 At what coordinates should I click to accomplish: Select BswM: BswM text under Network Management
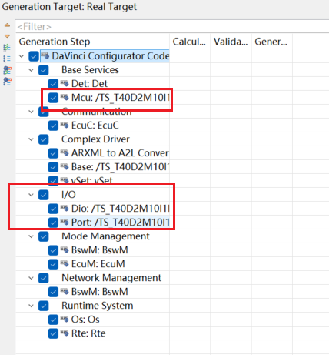click(100, 292)
